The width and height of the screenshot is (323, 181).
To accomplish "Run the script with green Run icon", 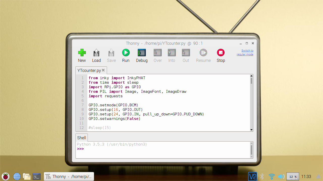I will (x=126, y=53).
